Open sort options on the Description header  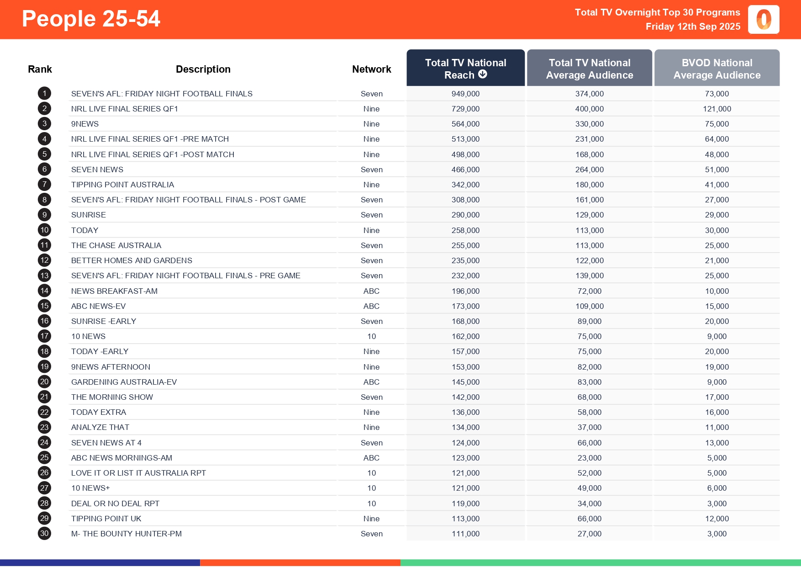click(203, 69)
